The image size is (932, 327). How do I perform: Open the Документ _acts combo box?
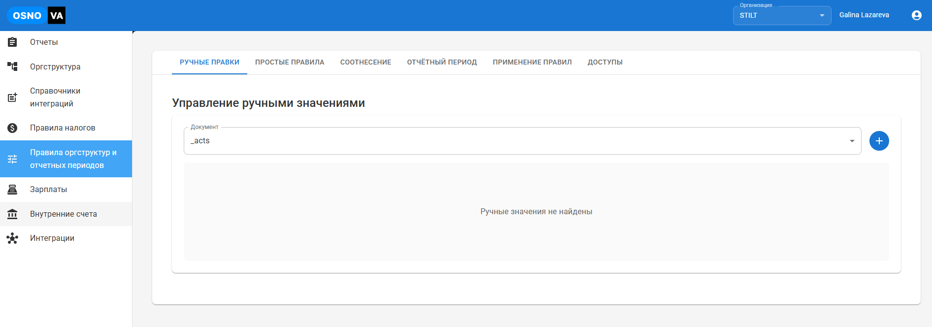click(x=522, y=141)
